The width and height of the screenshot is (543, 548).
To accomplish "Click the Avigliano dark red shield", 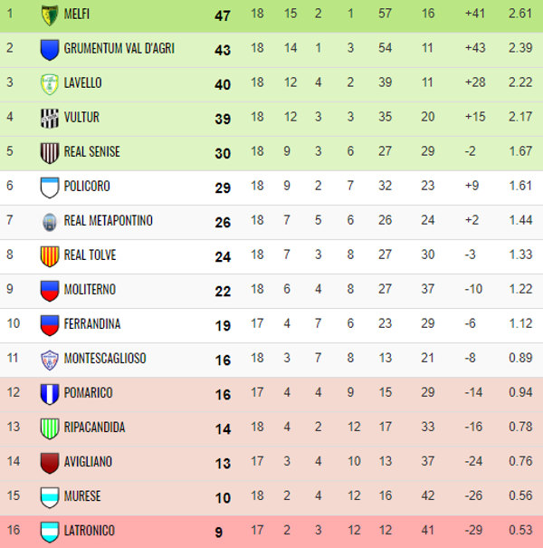I will (x=50, y=463).
